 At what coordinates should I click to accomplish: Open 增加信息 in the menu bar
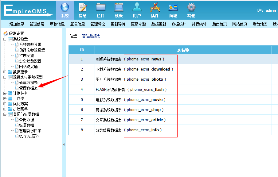click(17, 24)
